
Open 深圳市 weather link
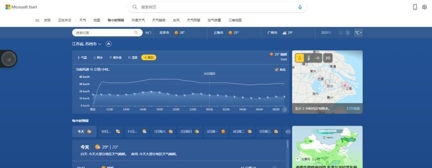326,33
